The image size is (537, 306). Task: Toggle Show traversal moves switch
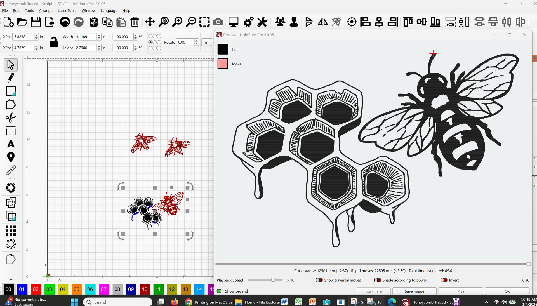(x=319, y=280)
